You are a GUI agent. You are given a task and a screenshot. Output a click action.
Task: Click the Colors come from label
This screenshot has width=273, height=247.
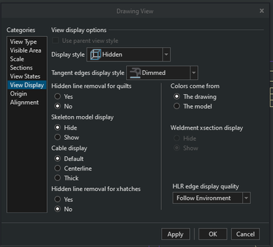[195, 86]
